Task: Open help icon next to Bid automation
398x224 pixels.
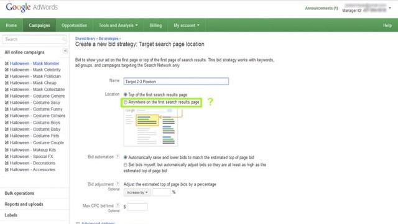Action: [118, 157]
